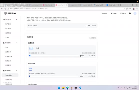Viewport: 139px width, 90px height.
Task: Close the active Token Plan browser tab
Action: click(66, 5)
